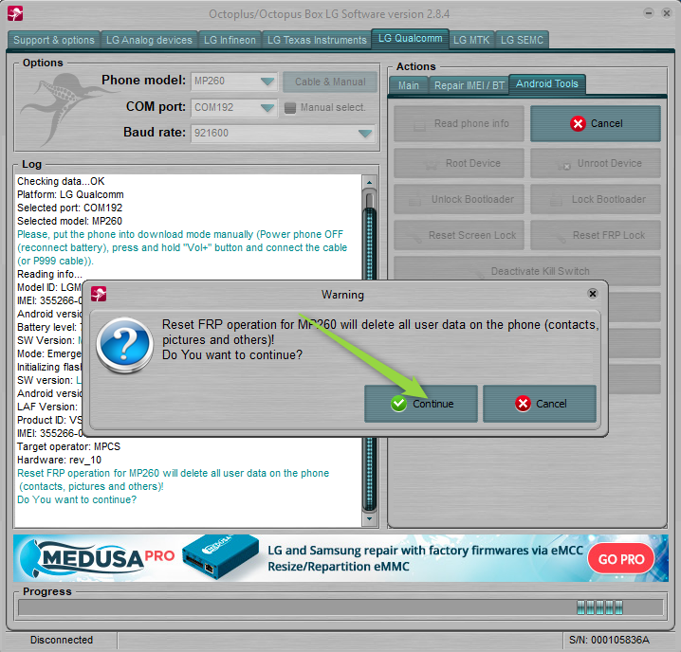This screenshot has height=652, width=681.
Task: Click the "Selected port: COM192" log line
Action: (69, 208)
